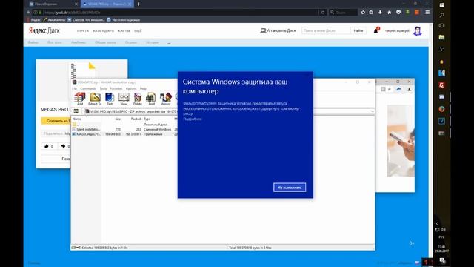Open new Firefox tab with plus button
The image size is (474, 267).
138,4
